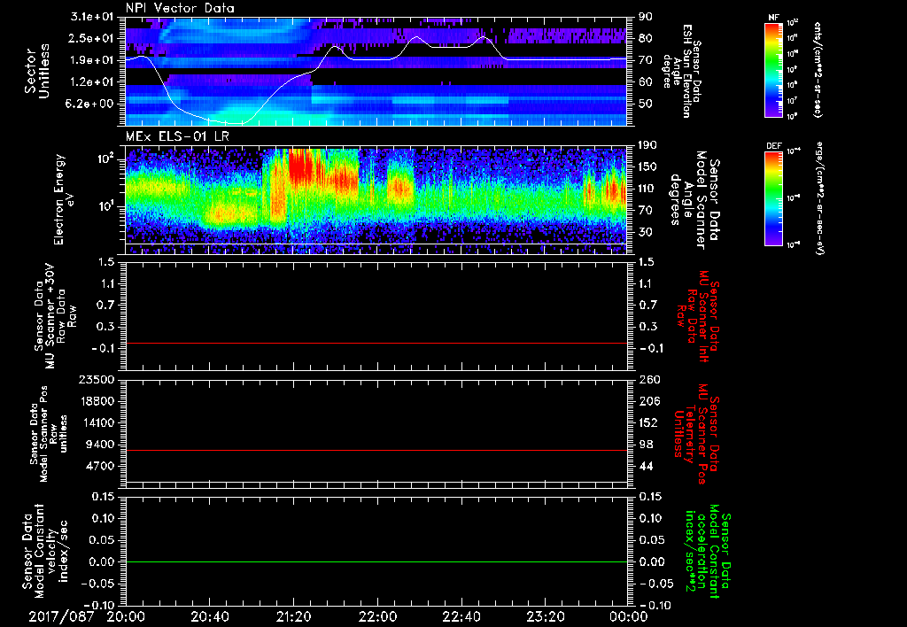Select the red "MU Scanner Inh Raw Data" label
The height and width of the screenshot is (627, 907).
point(696,316)
